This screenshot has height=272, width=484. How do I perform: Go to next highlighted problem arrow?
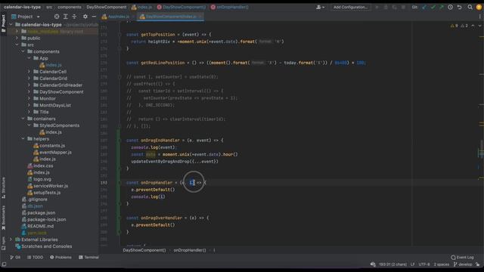[x=479, y=26]
